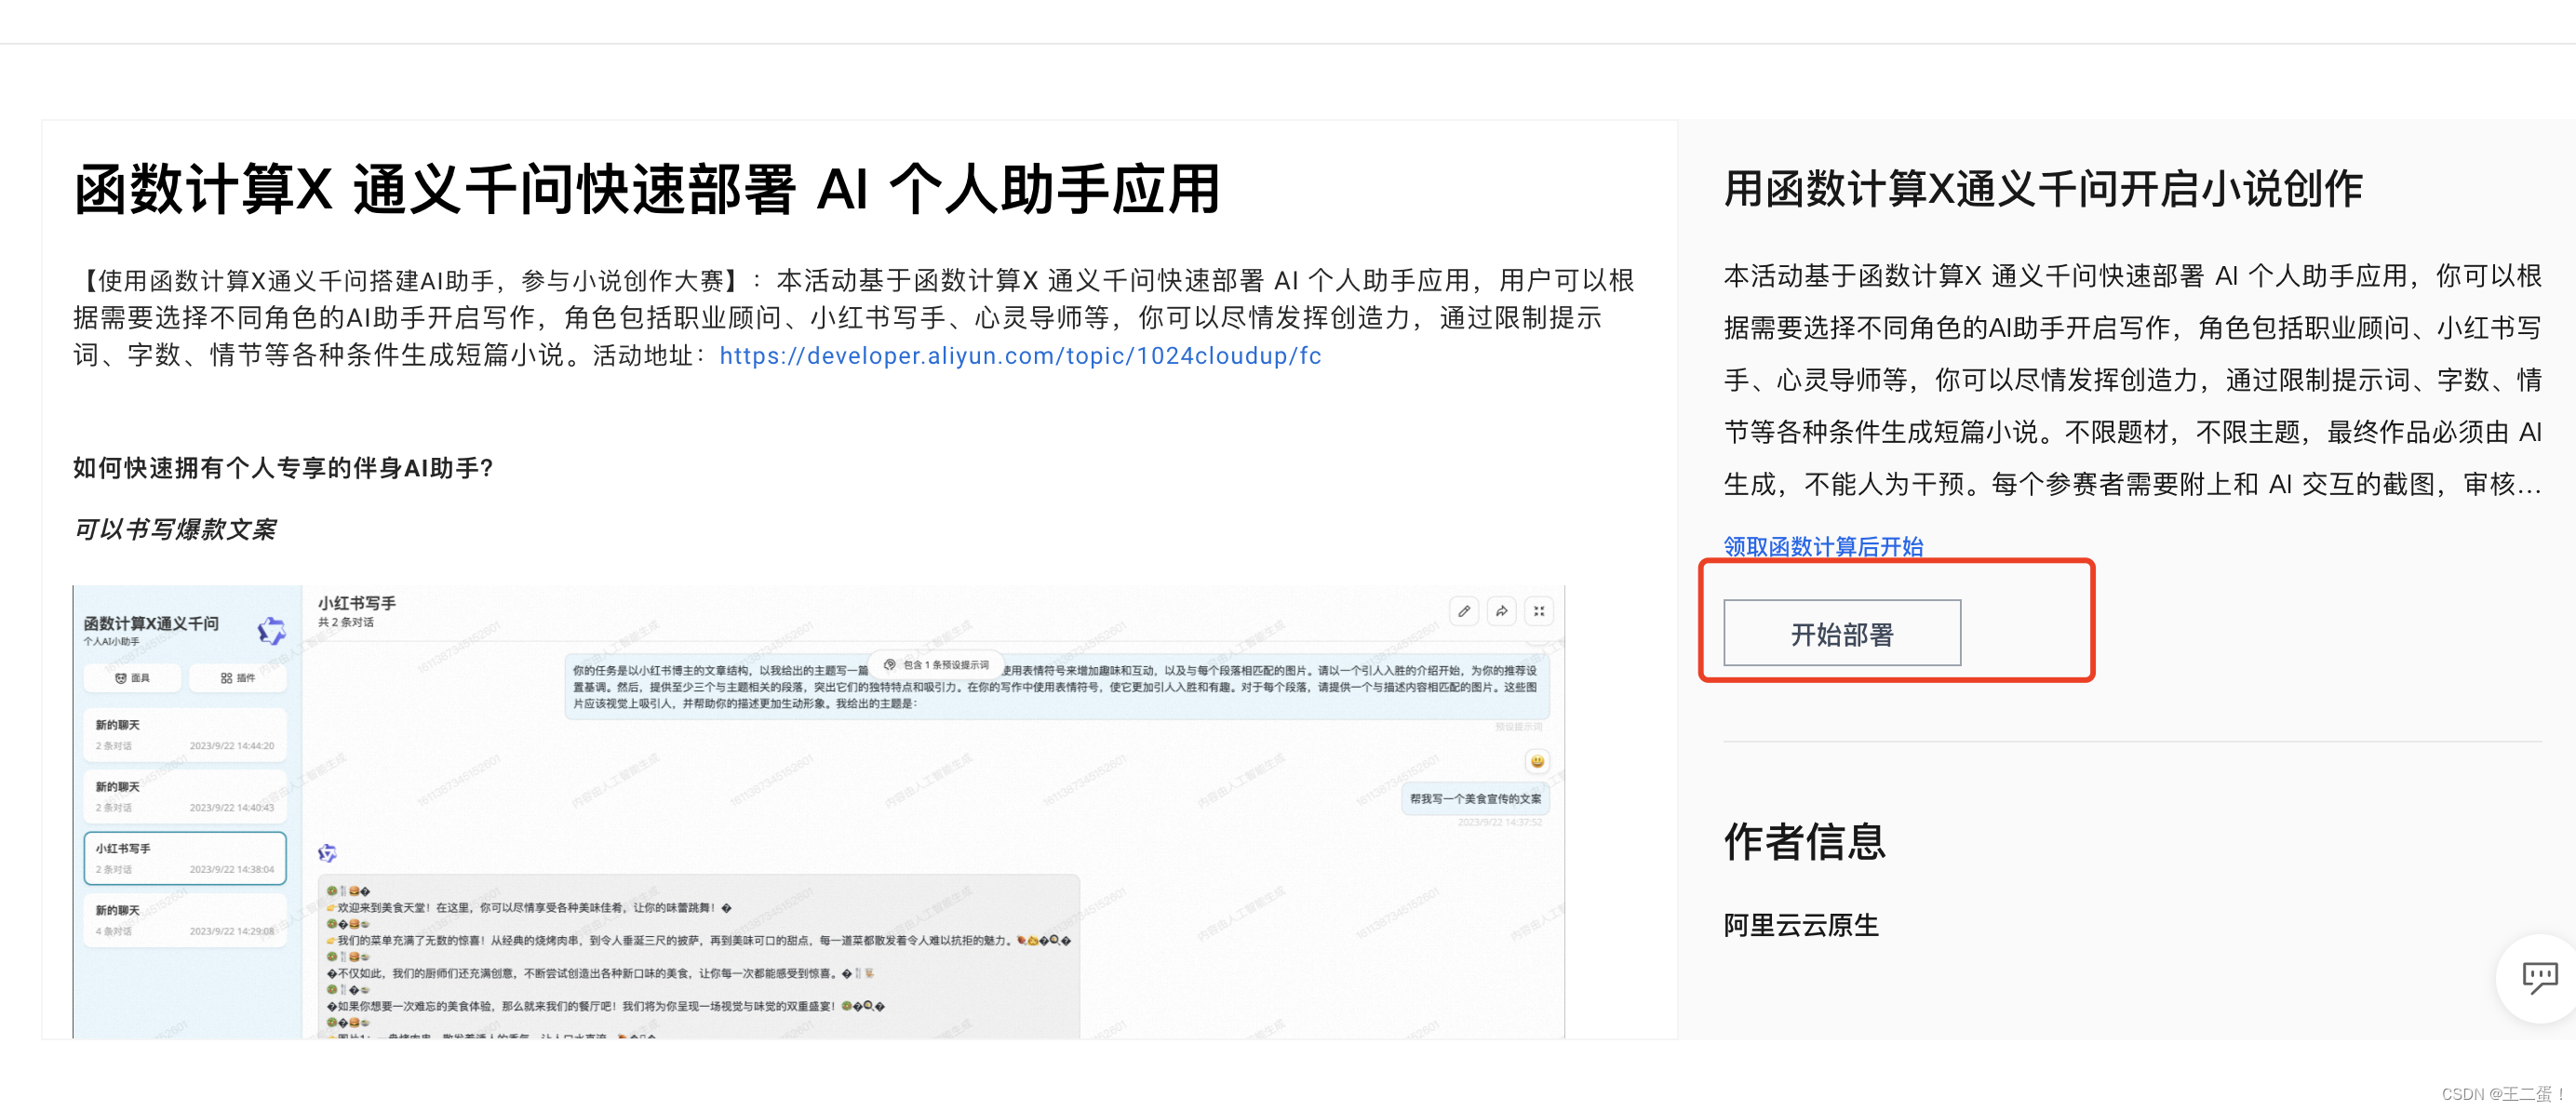Click the smiley user avatar icon
Image resolution: width=2576 pixels, height=1111 pixels.
click(1537, 761)
